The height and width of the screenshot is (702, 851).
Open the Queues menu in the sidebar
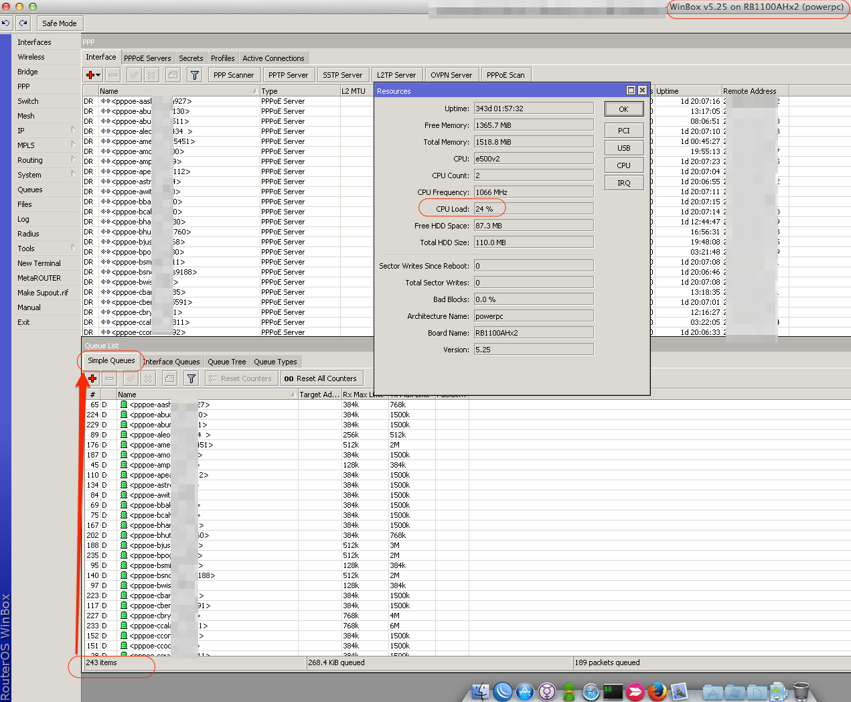click(30, 190)
